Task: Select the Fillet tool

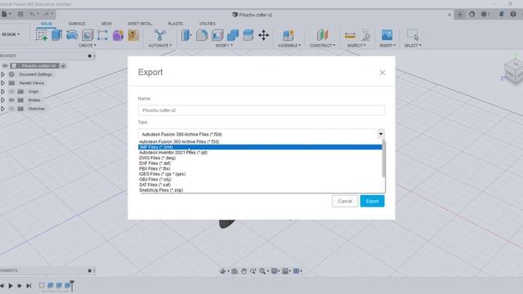Action: point(202,35)
